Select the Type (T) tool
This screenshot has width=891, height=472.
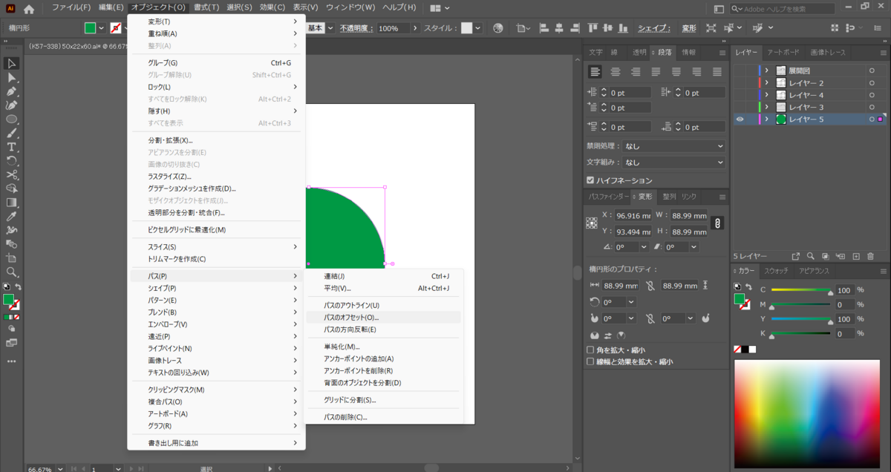[11, 147]
